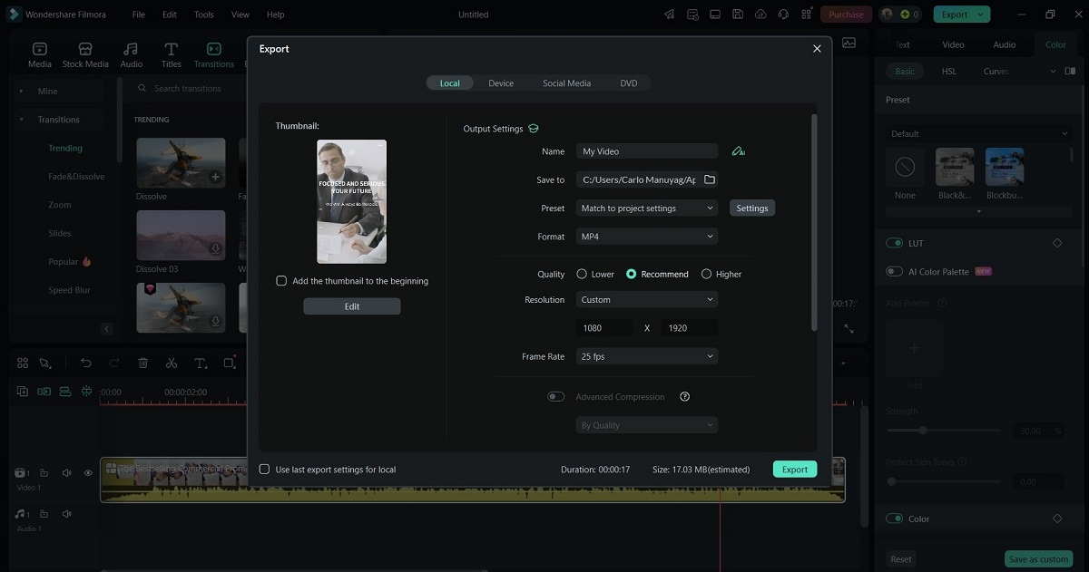
Task: Click the AI name generator icon
Action: (x=739, y=151)
